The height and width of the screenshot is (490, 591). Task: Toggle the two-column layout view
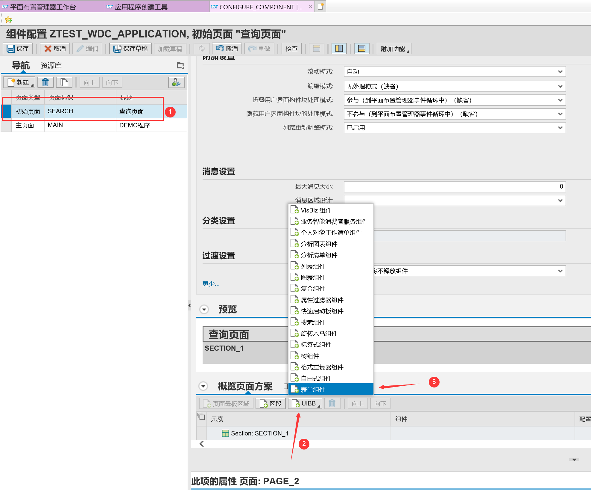click(x=339, y=48)
